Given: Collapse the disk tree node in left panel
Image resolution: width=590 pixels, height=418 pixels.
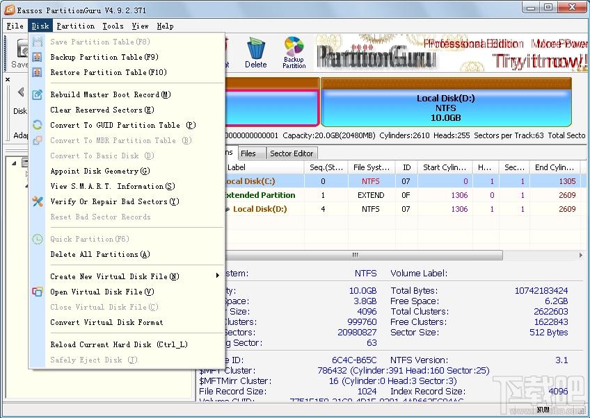Looking at the screenshot, I should coord(14,163).
